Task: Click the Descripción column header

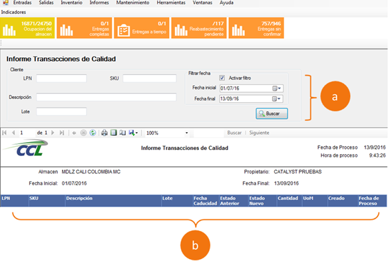Action: [113, 201]
